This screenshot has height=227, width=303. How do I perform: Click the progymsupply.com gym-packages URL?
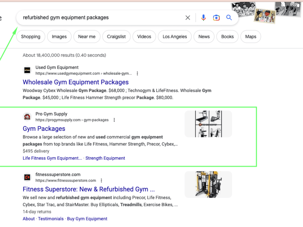tap(72, 120)
